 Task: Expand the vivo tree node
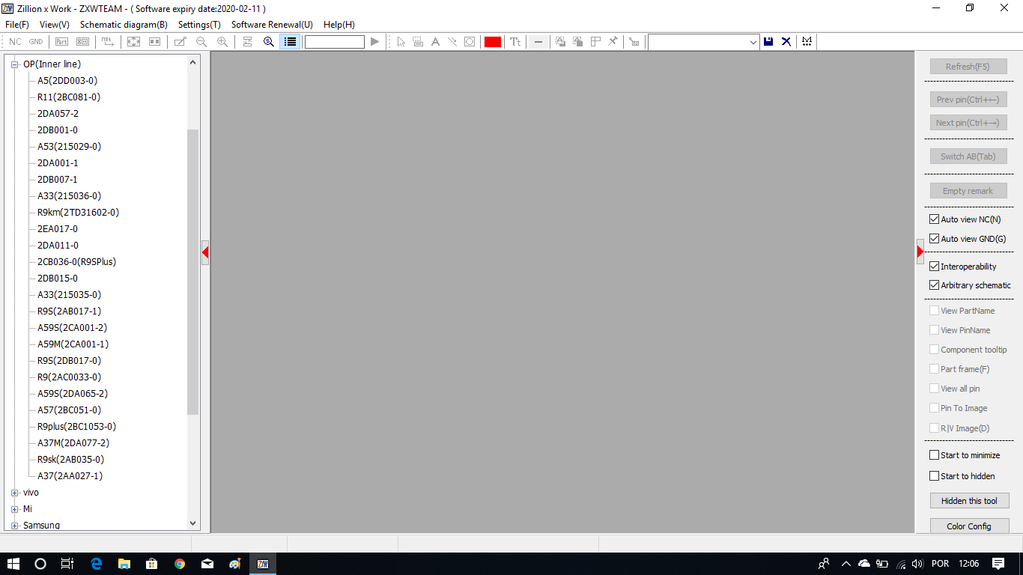coord(14,493)
